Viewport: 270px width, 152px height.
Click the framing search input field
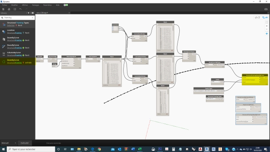pos(17,18)
